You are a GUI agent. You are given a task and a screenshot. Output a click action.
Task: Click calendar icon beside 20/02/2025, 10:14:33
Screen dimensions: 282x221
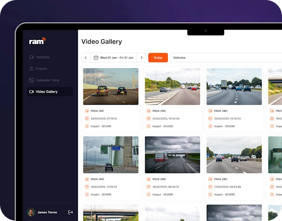click(210, 119)
